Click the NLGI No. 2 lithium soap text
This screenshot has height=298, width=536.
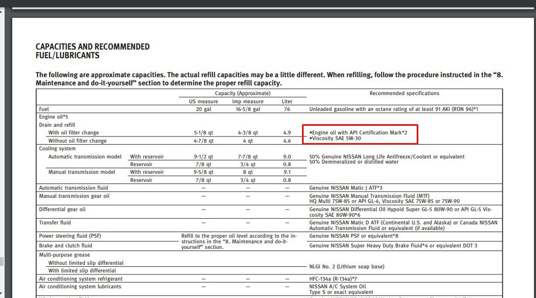tap(347, 266)
